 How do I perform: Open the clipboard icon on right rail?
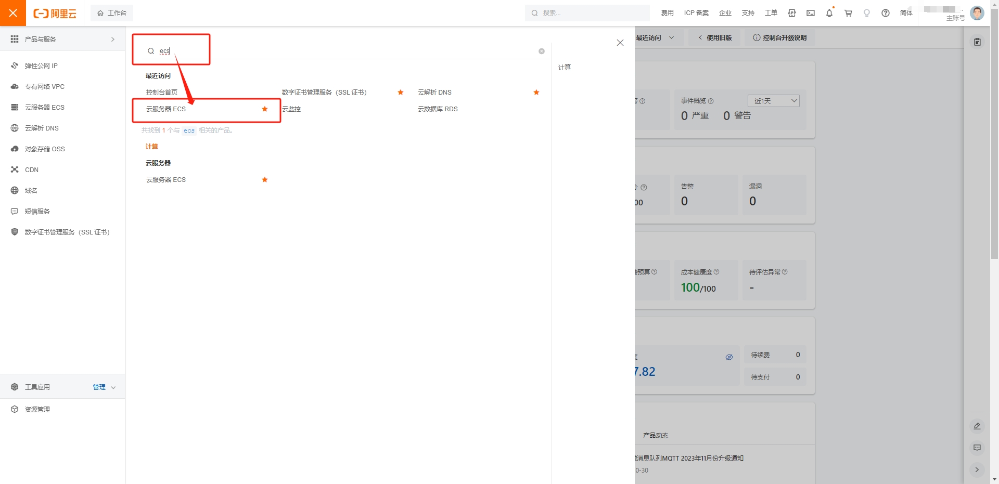tap(977, 42)
